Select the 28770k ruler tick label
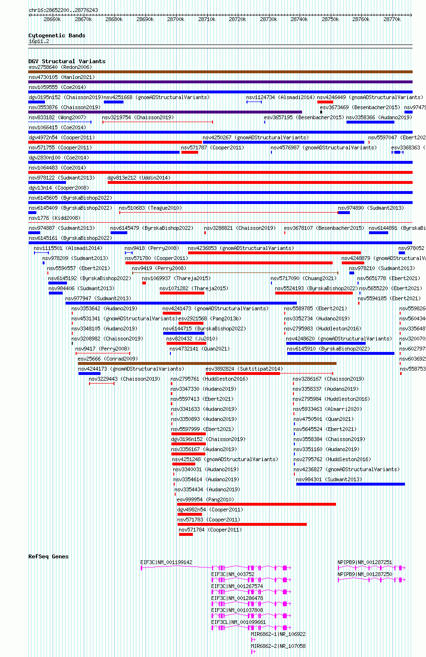Image resolution: width=426 pixels, height=657 pixels. pos(392,19)
